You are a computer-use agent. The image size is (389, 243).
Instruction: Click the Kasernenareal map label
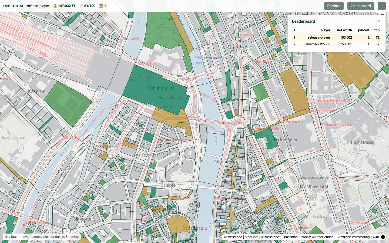tap(13, 138)
